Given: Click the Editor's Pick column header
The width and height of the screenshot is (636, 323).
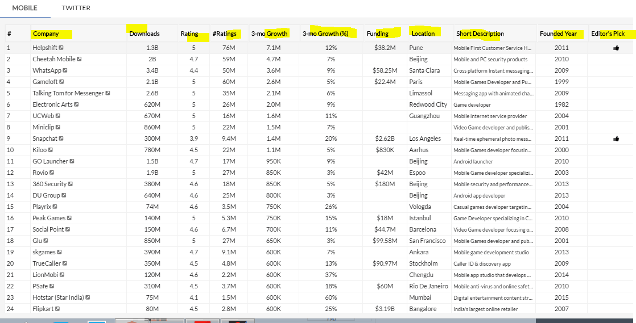Looking at the screenshot, I should pos(608,33).
